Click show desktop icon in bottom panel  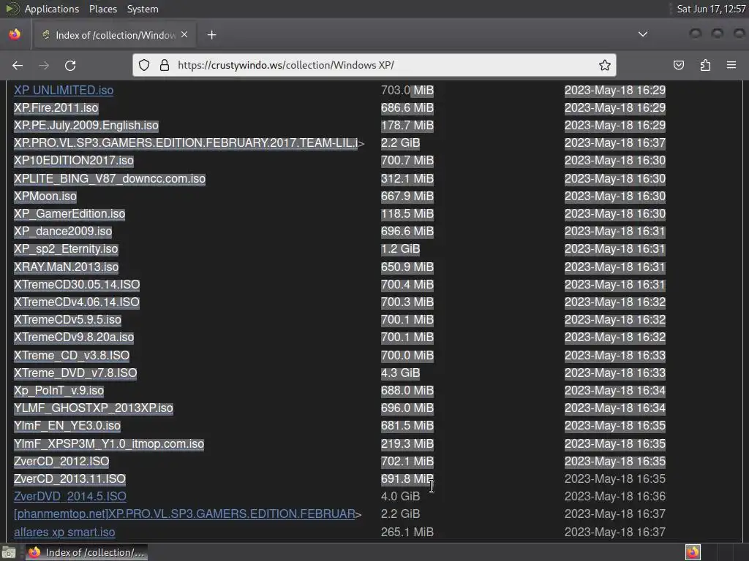pyautogui.click(x=9, y=552)
